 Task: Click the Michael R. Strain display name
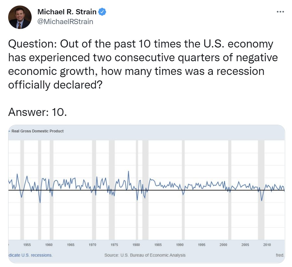(67, 12)
